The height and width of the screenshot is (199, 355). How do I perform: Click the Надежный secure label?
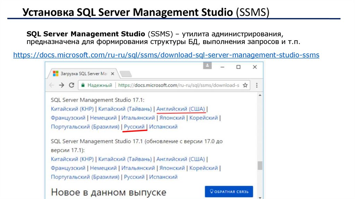[99, 85]
